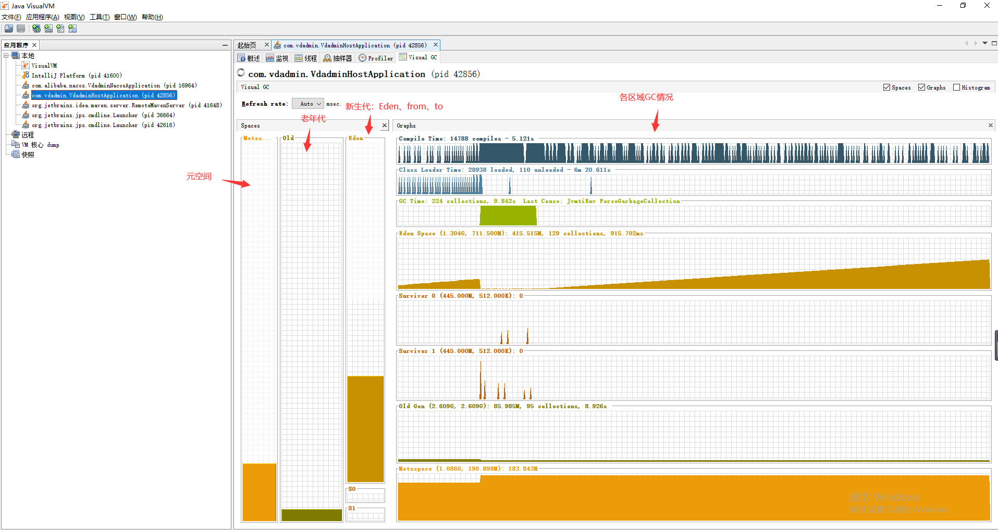Click the Add VM Coredump toolbar icon

point(60,28)
